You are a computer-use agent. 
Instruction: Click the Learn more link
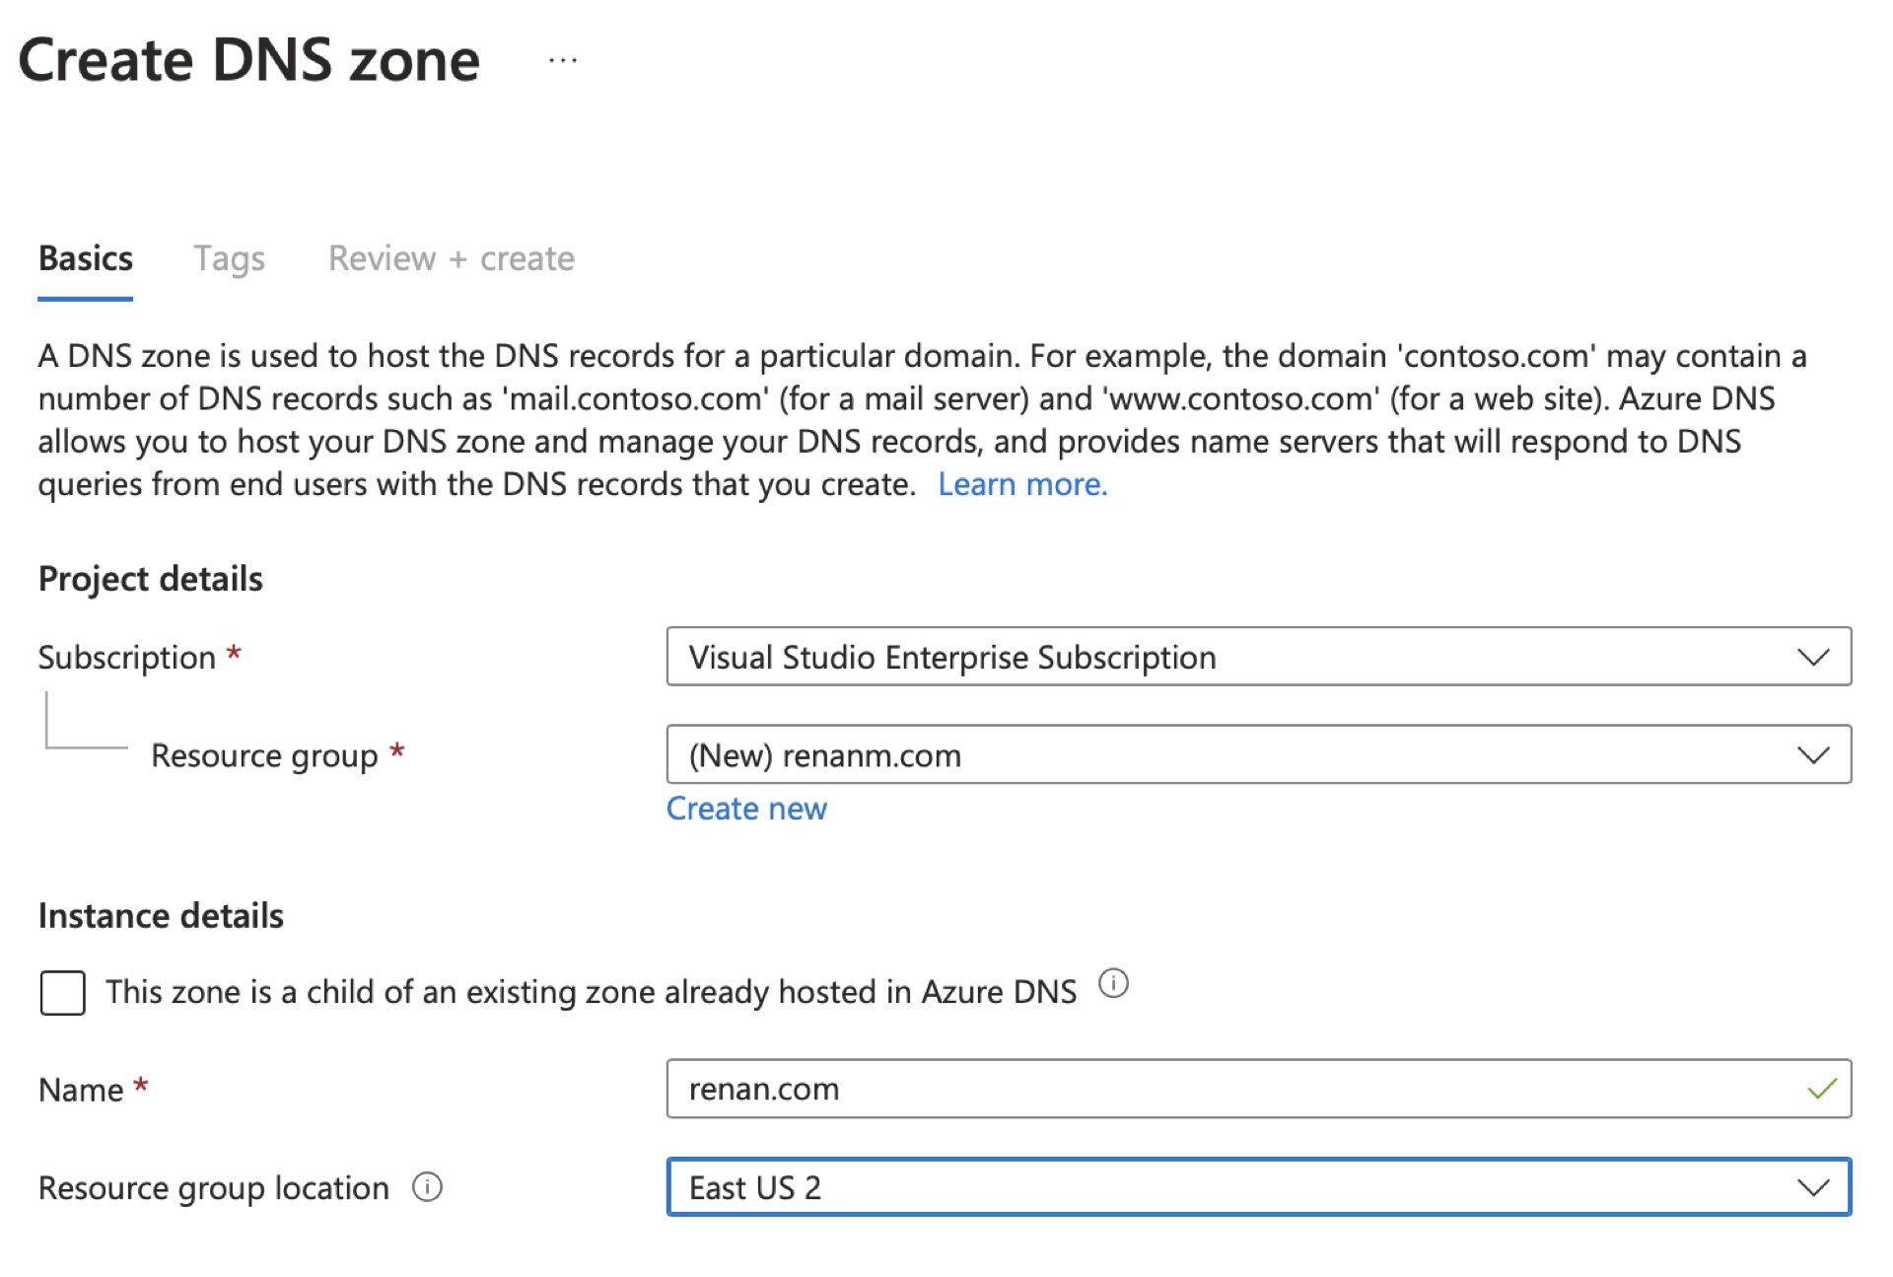pos(1022,483)
